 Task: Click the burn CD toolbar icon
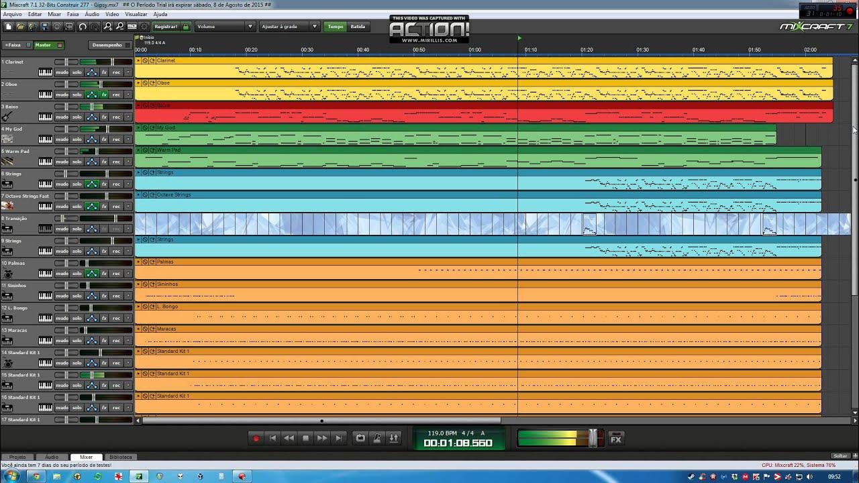click(57, 26)
